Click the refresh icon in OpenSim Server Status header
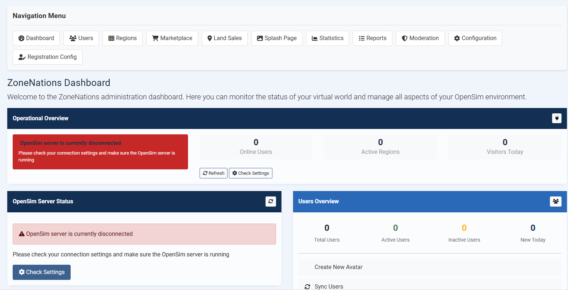This screenshot has height=290, width=568. 271,202
